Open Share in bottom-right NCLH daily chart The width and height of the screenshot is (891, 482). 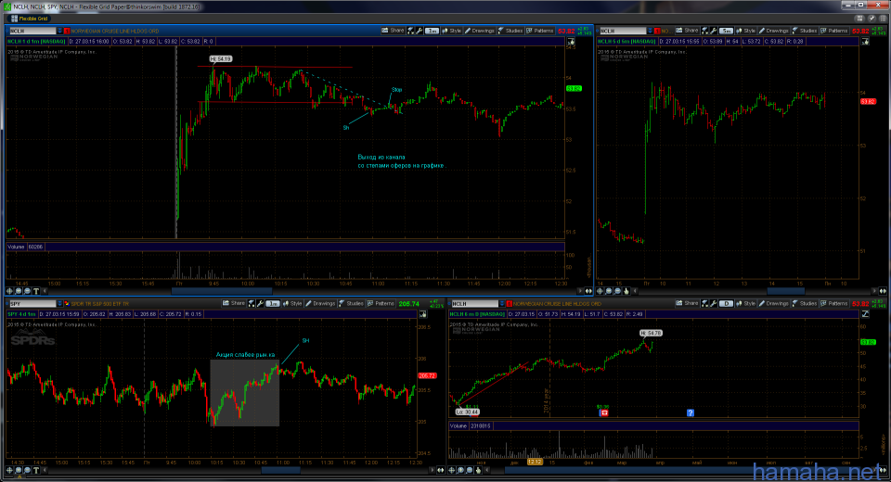(x=687, y=304)
